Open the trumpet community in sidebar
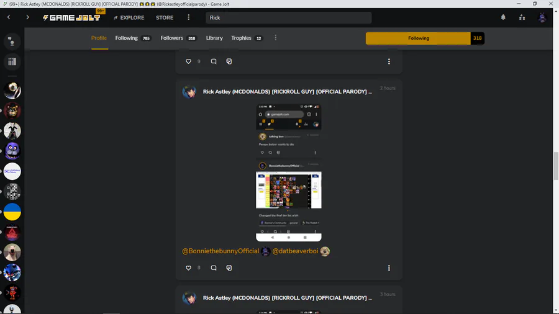The image size is (559, 314). (x=12, y=91)
